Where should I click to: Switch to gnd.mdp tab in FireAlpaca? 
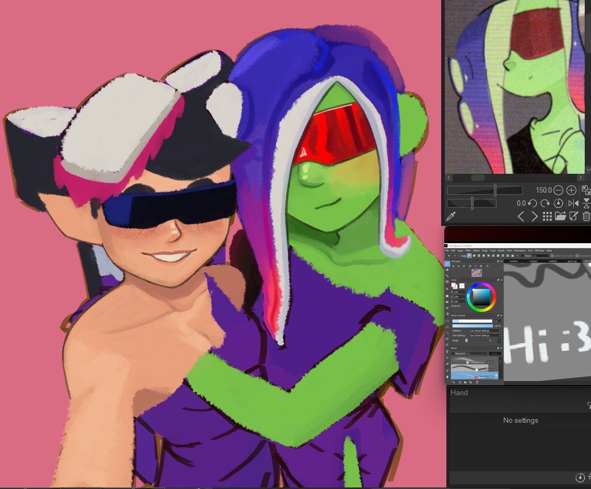coord(572,261)
